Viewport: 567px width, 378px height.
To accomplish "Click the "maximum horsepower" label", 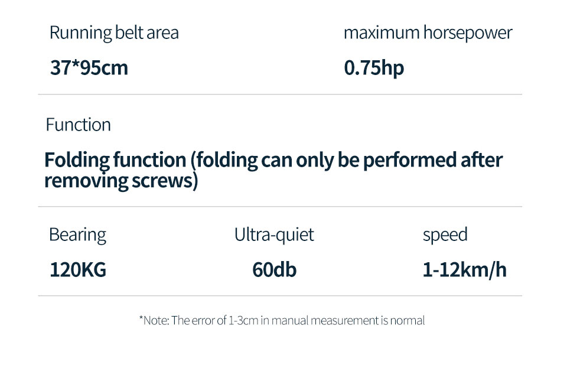I will pos(428,33).
